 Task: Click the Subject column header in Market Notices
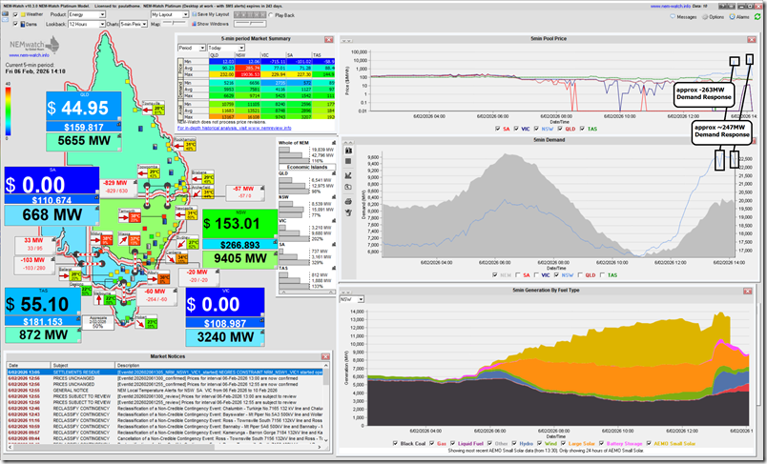tap(83, 365)
